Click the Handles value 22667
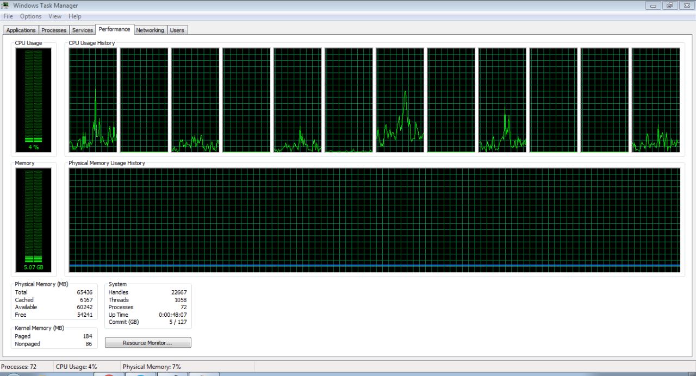 click(178, 292)
